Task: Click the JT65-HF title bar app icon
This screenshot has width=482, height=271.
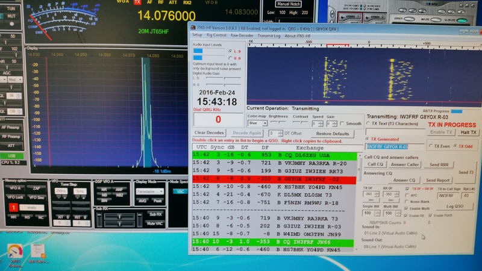Action: pos(193,28)
